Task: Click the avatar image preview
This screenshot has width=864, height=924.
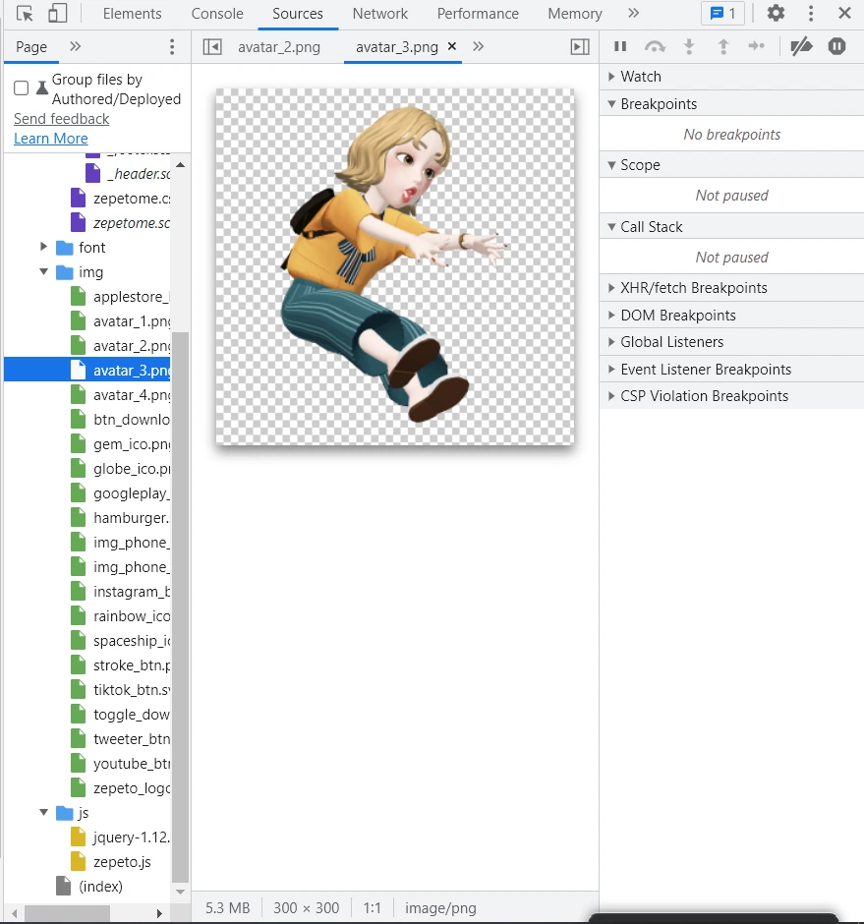Action: pyautogui.click(x=395, y=266)
